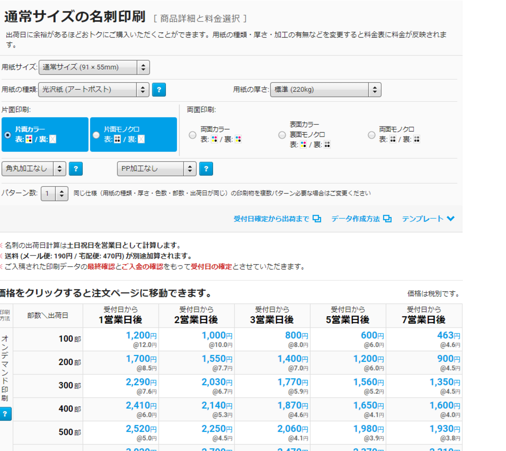Select 表面カラー裏面モノクロ radio button
Viewport: 506px width, 451px height.
tap(282, 135)
